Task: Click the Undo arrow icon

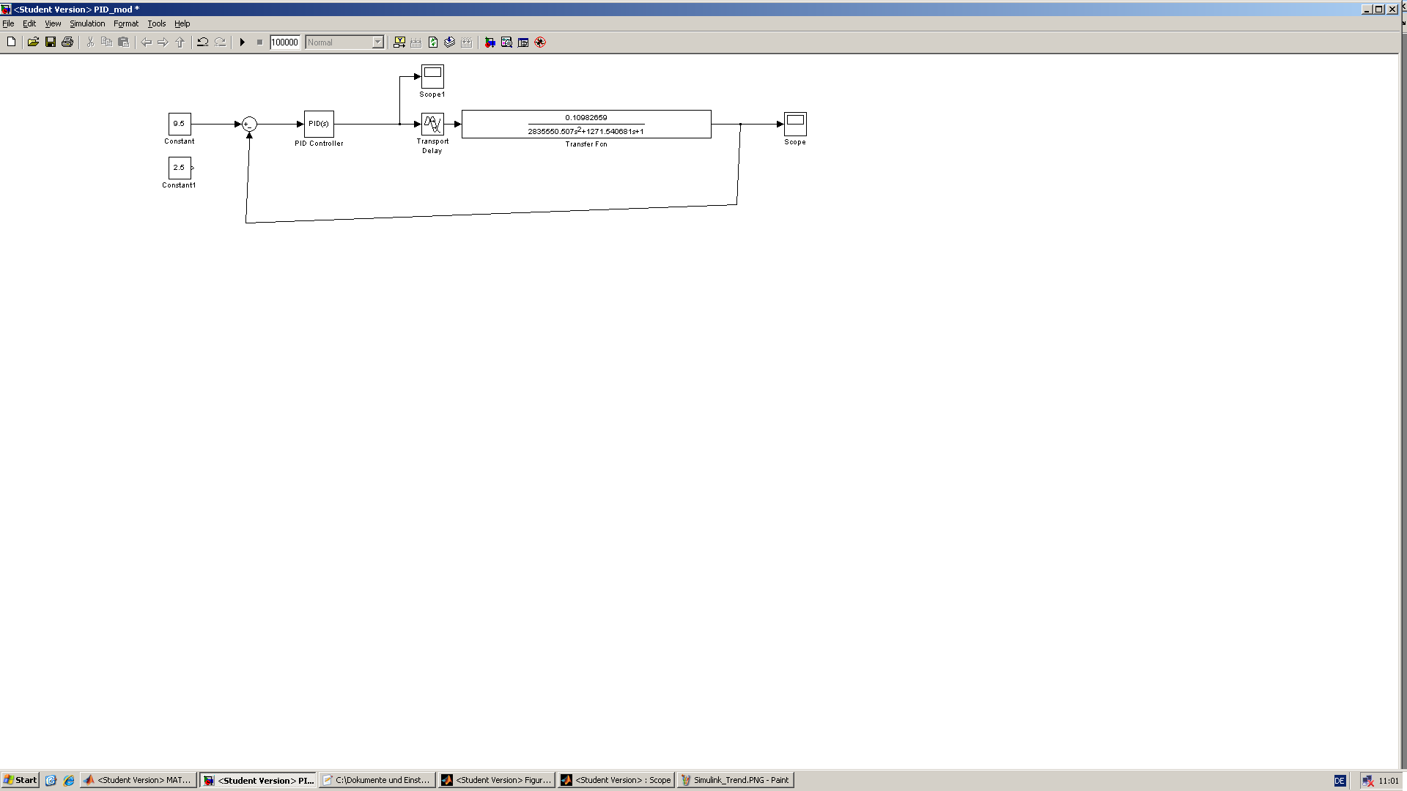Action: point(203,42)
